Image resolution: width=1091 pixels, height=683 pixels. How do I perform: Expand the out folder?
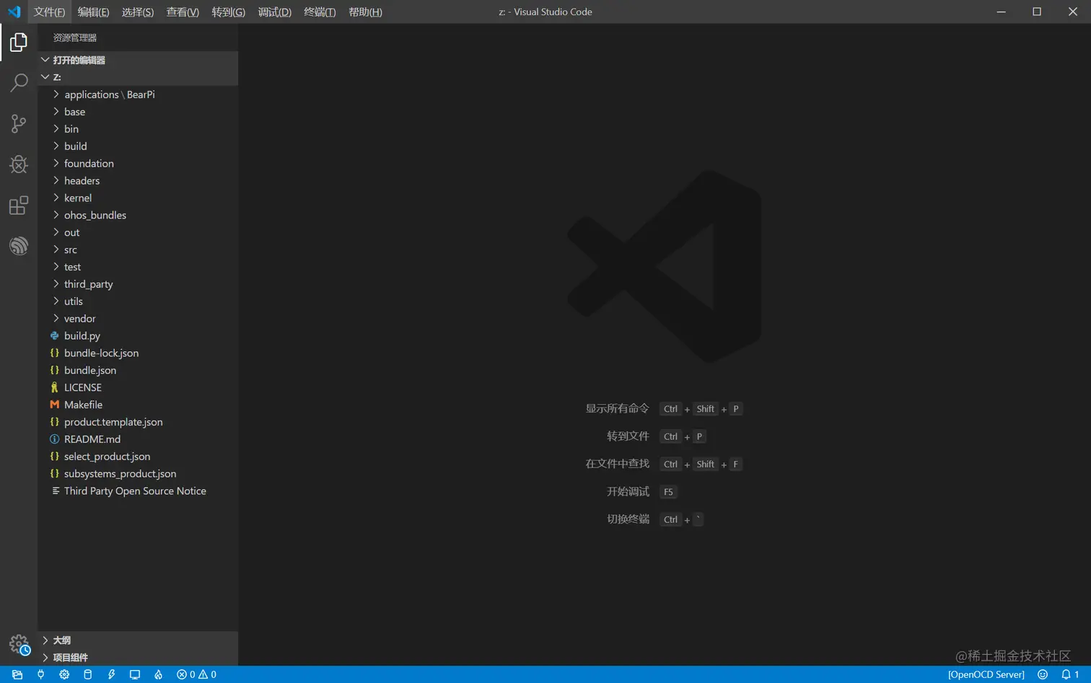(x=138, y=233)
